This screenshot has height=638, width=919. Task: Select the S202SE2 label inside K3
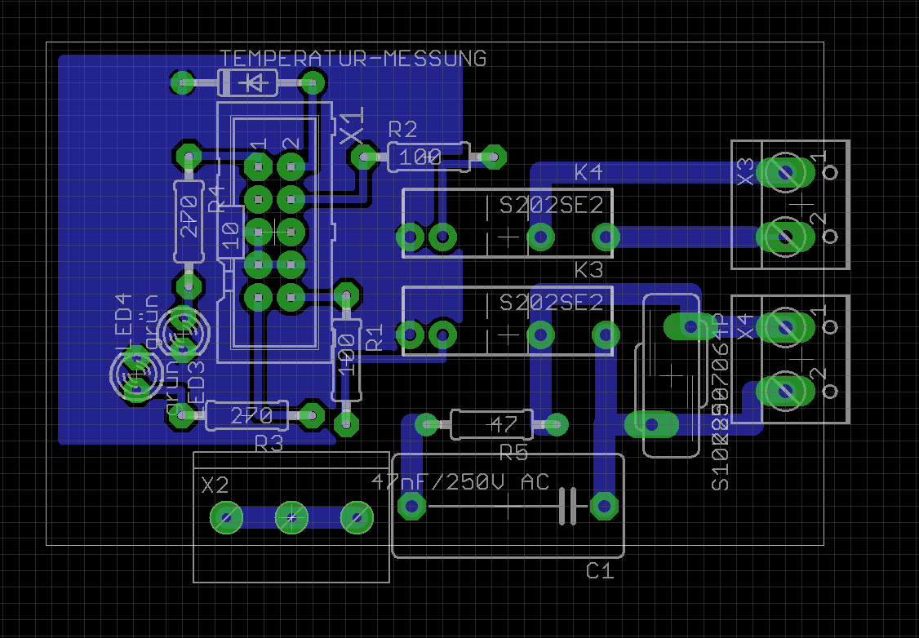point(552,303)
